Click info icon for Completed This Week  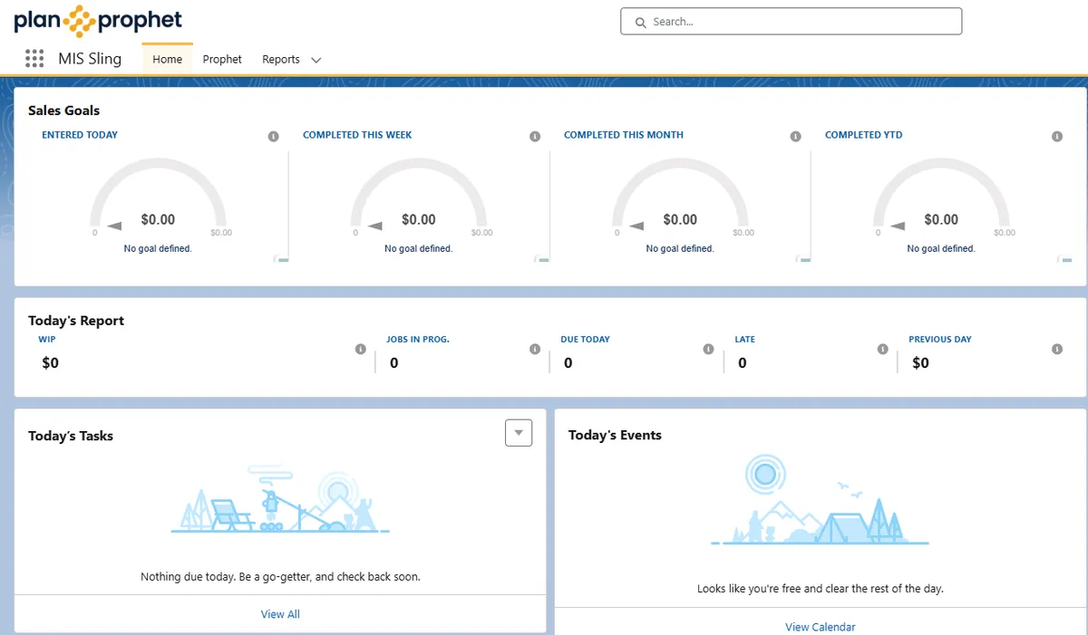click(535, 137)
